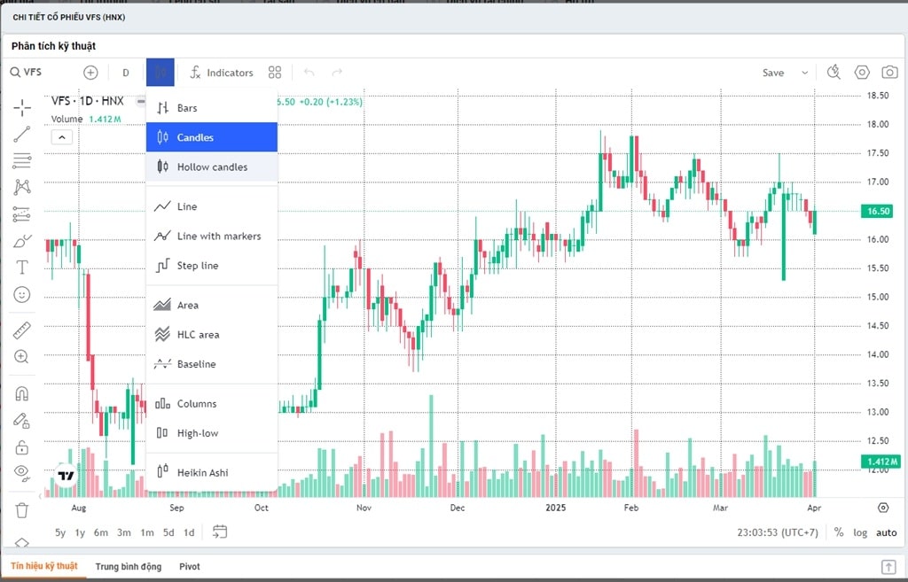Click the trash remove drawings icon

pyautogui.click(x=22, y=510)
